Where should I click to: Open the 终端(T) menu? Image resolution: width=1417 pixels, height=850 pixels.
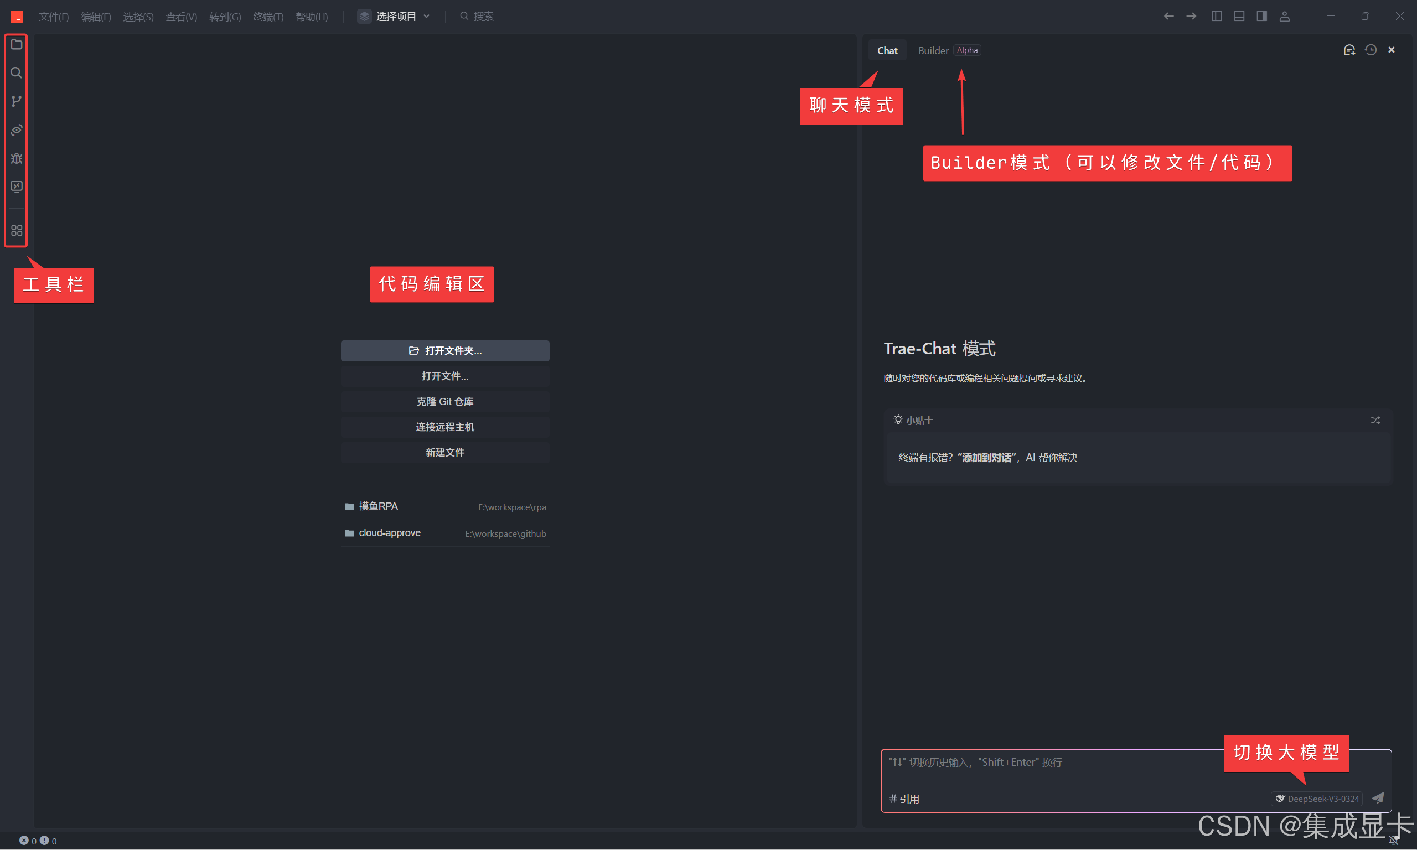pos(268,17)
